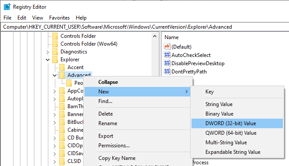The height and width of the screenshot is (166, 289).
Task: Expand the AppCo key
Action: tap(54, 91)
